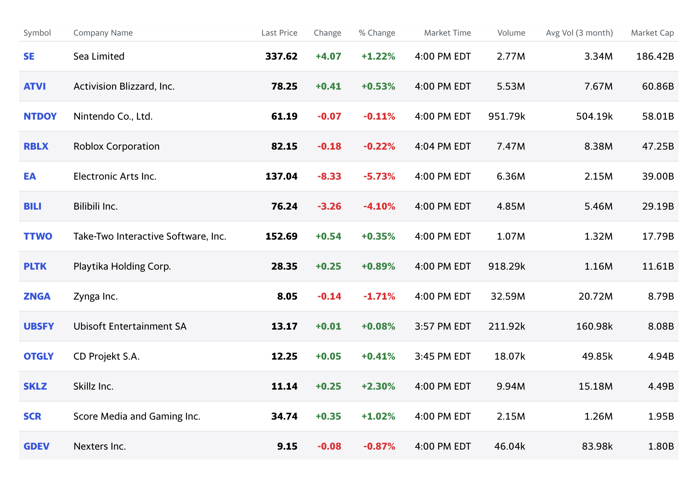
Task: Click the 20.72M average volume value
Action: (x=595, y=296)
